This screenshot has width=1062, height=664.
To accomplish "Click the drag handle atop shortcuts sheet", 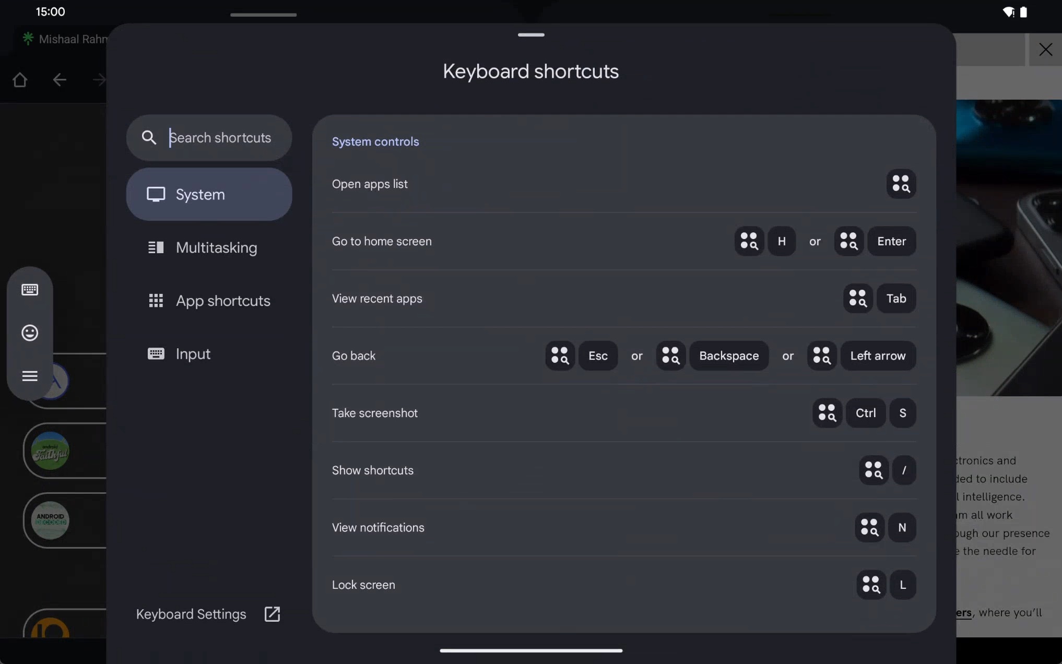I will pyautogui.click(x=531, y=35).
